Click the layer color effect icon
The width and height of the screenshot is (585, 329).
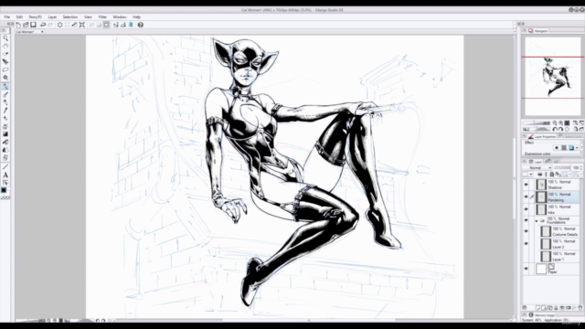(x=570, y=148)
